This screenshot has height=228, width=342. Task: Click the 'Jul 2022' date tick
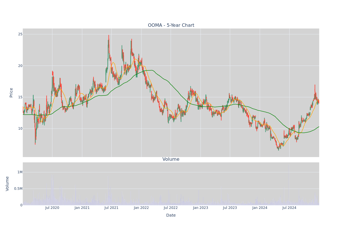point(171,208)
